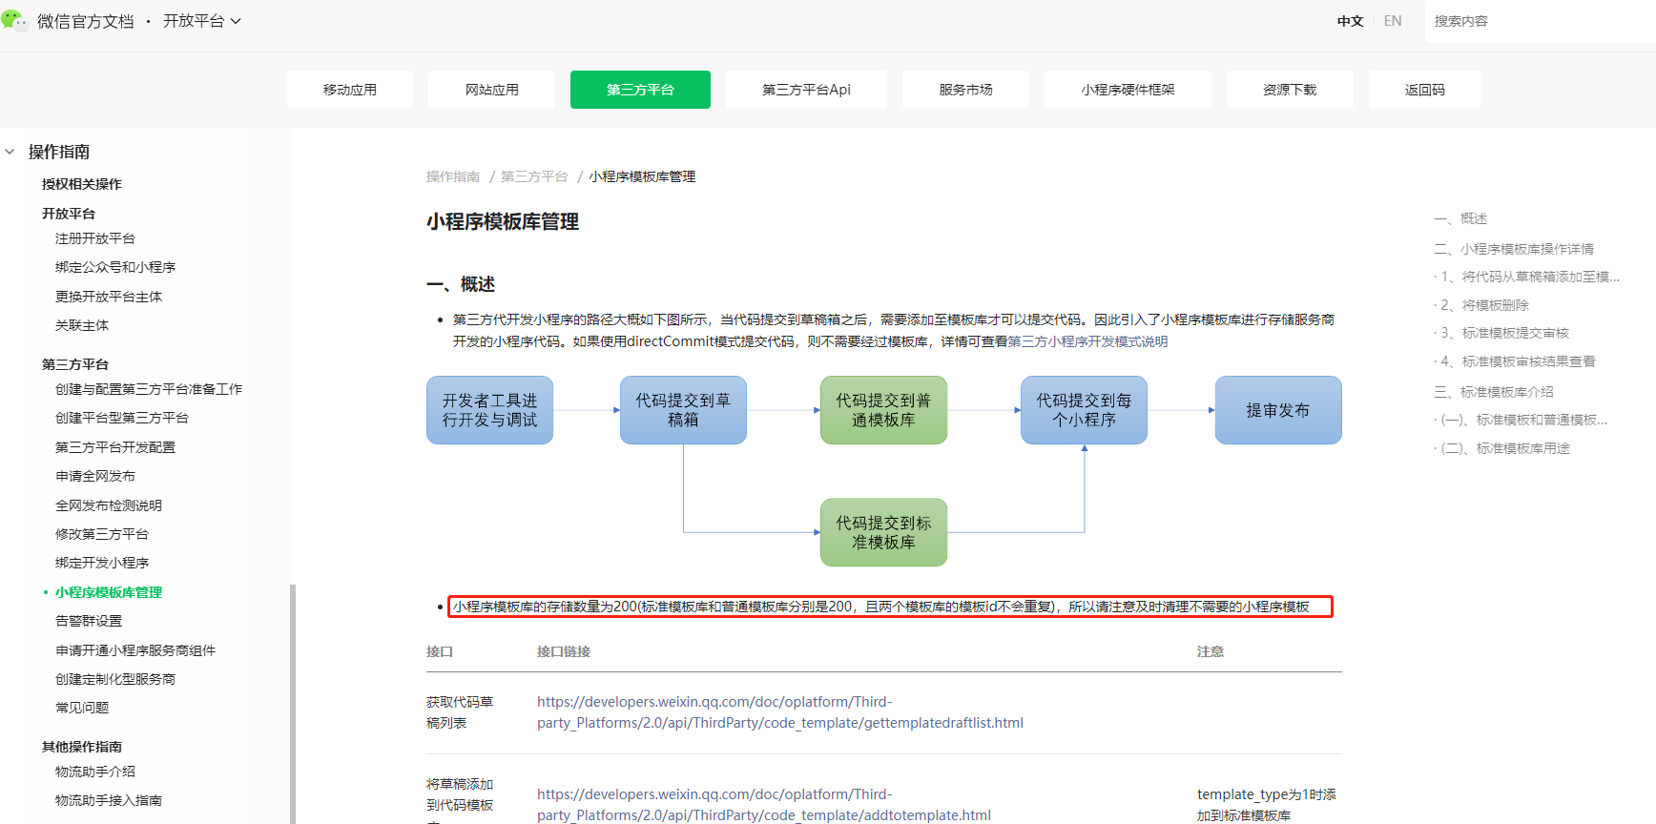
Task: Open the 小程序硬件框架 tab
Action: (1128, 90)
